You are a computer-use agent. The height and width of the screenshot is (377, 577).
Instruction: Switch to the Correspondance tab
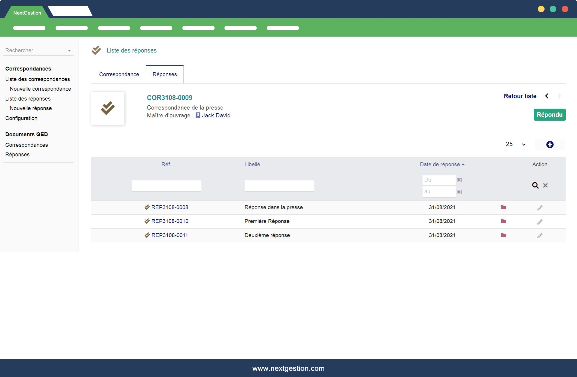(119, 74)
